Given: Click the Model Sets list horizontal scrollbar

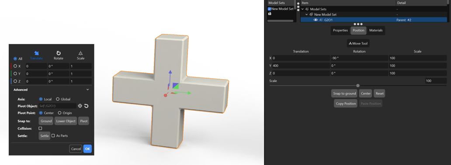Looking at the screenshot, I should (281, 20).
